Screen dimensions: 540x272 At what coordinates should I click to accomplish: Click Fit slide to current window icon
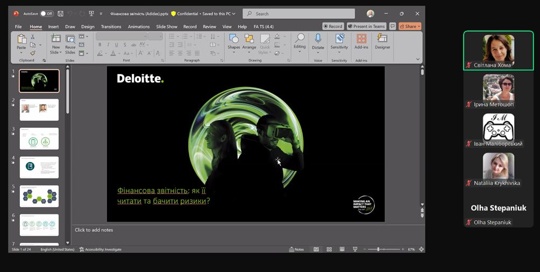point(421,249)
